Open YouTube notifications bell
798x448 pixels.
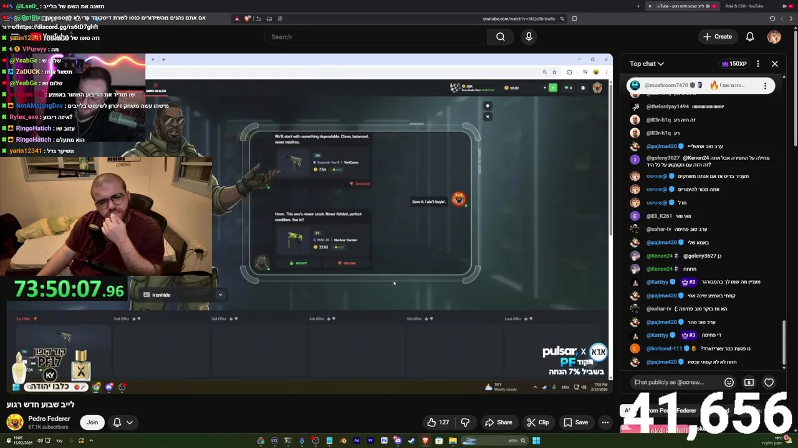[x=750, y=37]
